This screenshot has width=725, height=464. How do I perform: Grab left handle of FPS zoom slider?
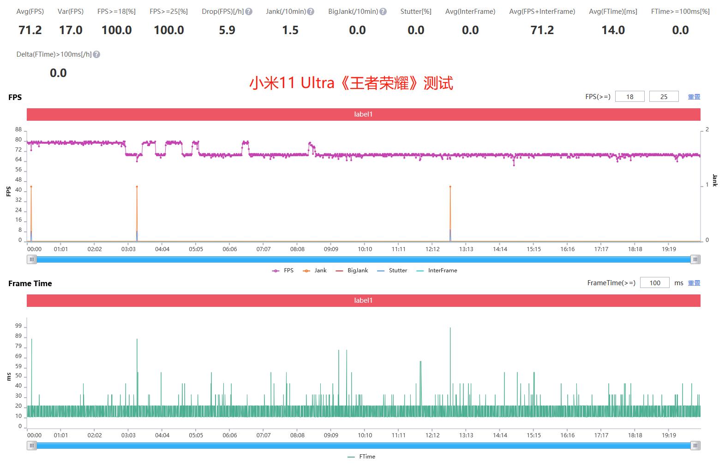coord(31,259)
